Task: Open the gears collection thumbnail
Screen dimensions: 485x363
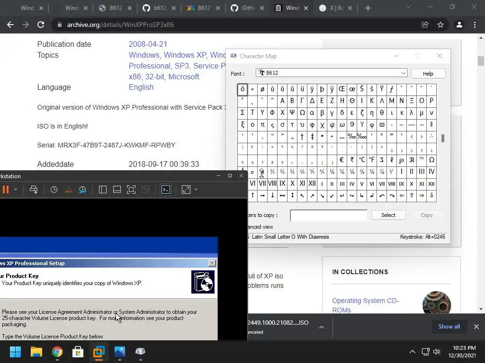Action: (436, 302)
